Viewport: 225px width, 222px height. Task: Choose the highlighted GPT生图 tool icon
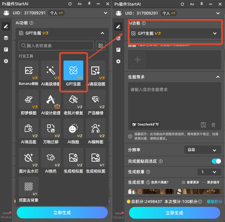tap(73, 70)
